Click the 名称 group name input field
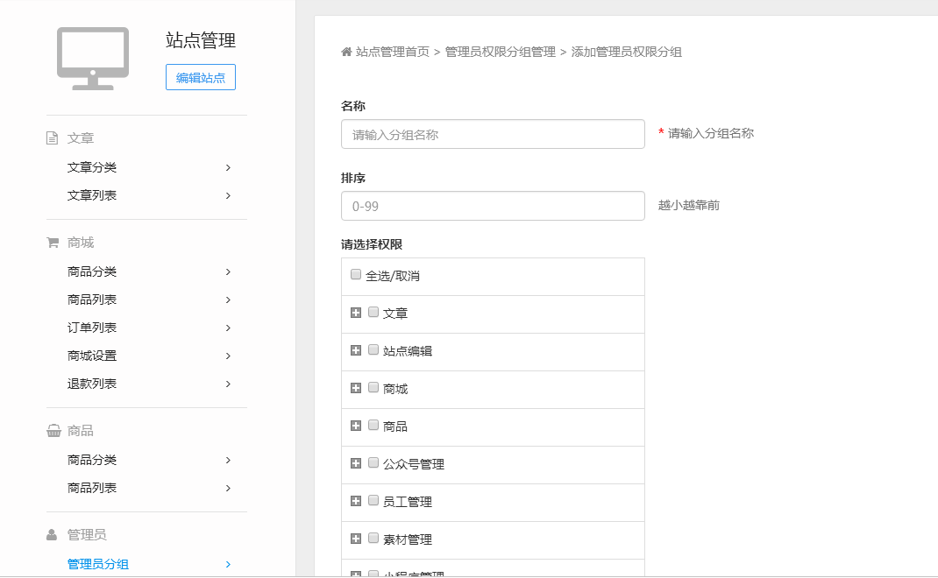938x578 pixels. [493, 135]
